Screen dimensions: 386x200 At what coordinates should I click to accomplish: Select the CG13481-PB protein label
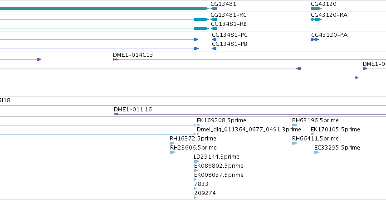click(230, 44)
